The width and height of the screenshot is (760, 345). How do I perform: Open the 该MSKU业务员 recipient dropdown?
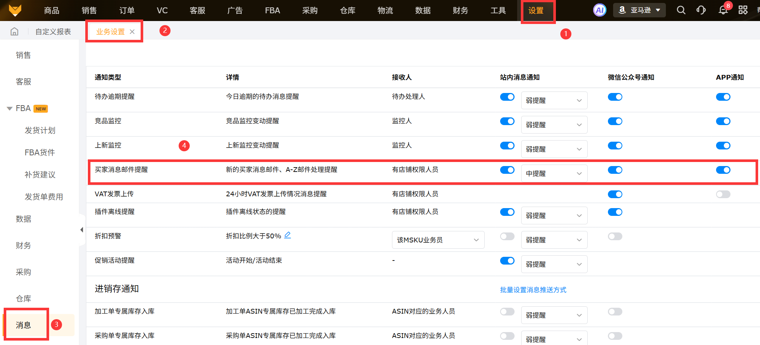pos(438,240)
